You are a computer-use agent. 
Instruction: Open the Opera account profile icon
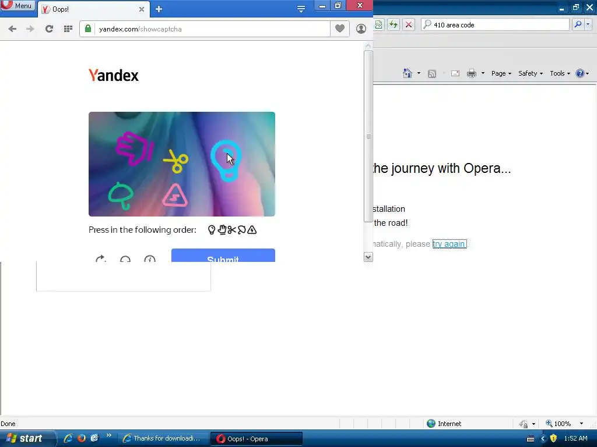[361, 29]
